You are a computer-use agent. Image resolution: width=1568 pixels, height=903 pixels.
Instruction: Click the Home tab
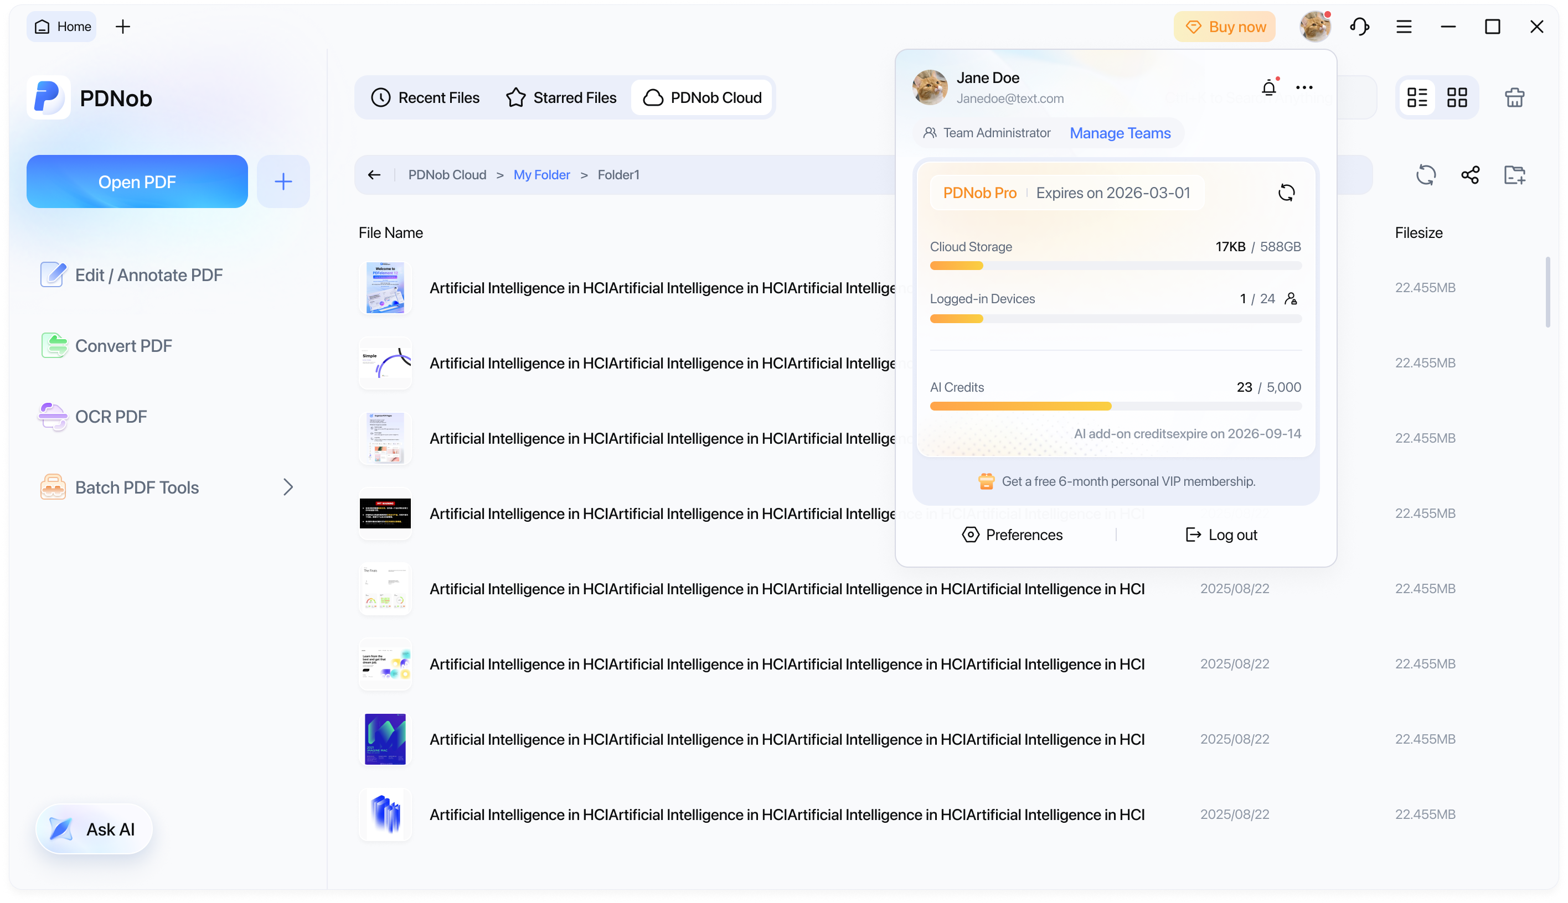[62, 27]
